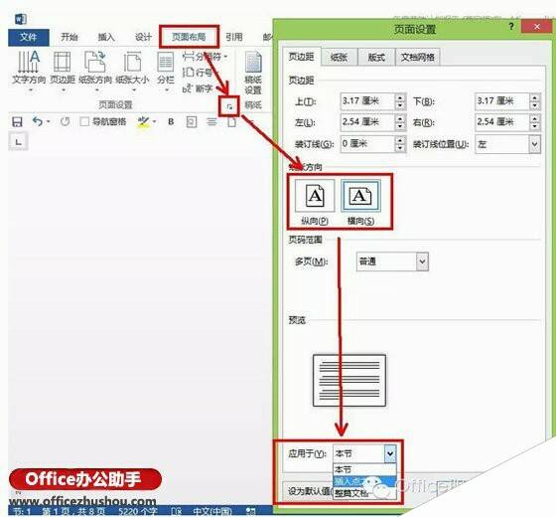Toggle the Bold B icon
Image resolution: width=556 pixels, height=517 pixels.
coord(171,121)
